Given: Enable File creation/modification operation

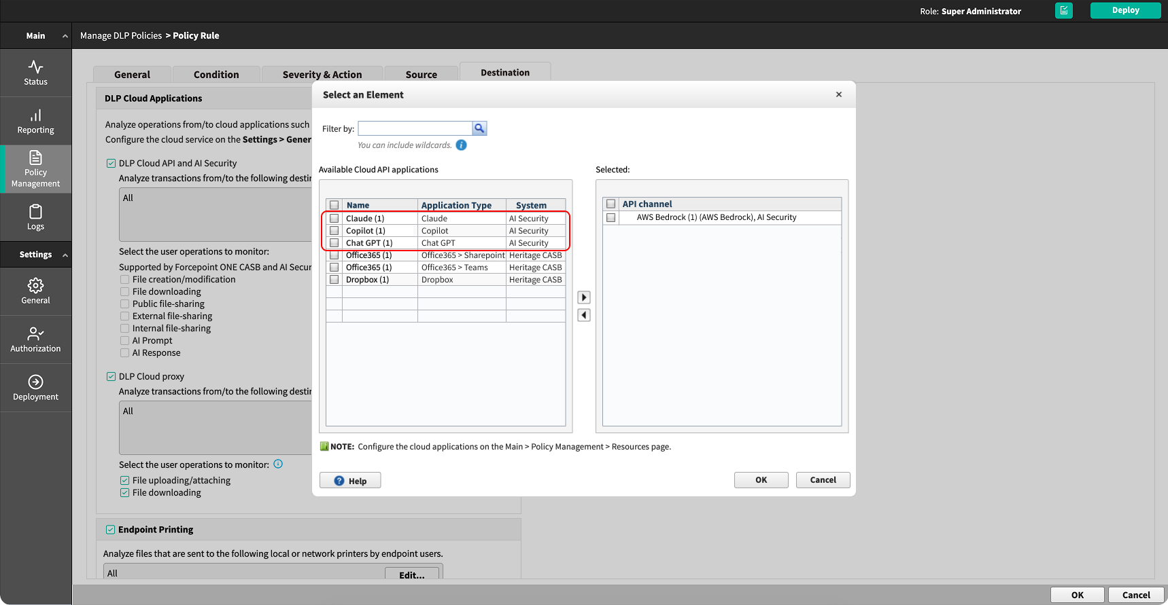Looking at the screenshot, I should tap(125, 280).
